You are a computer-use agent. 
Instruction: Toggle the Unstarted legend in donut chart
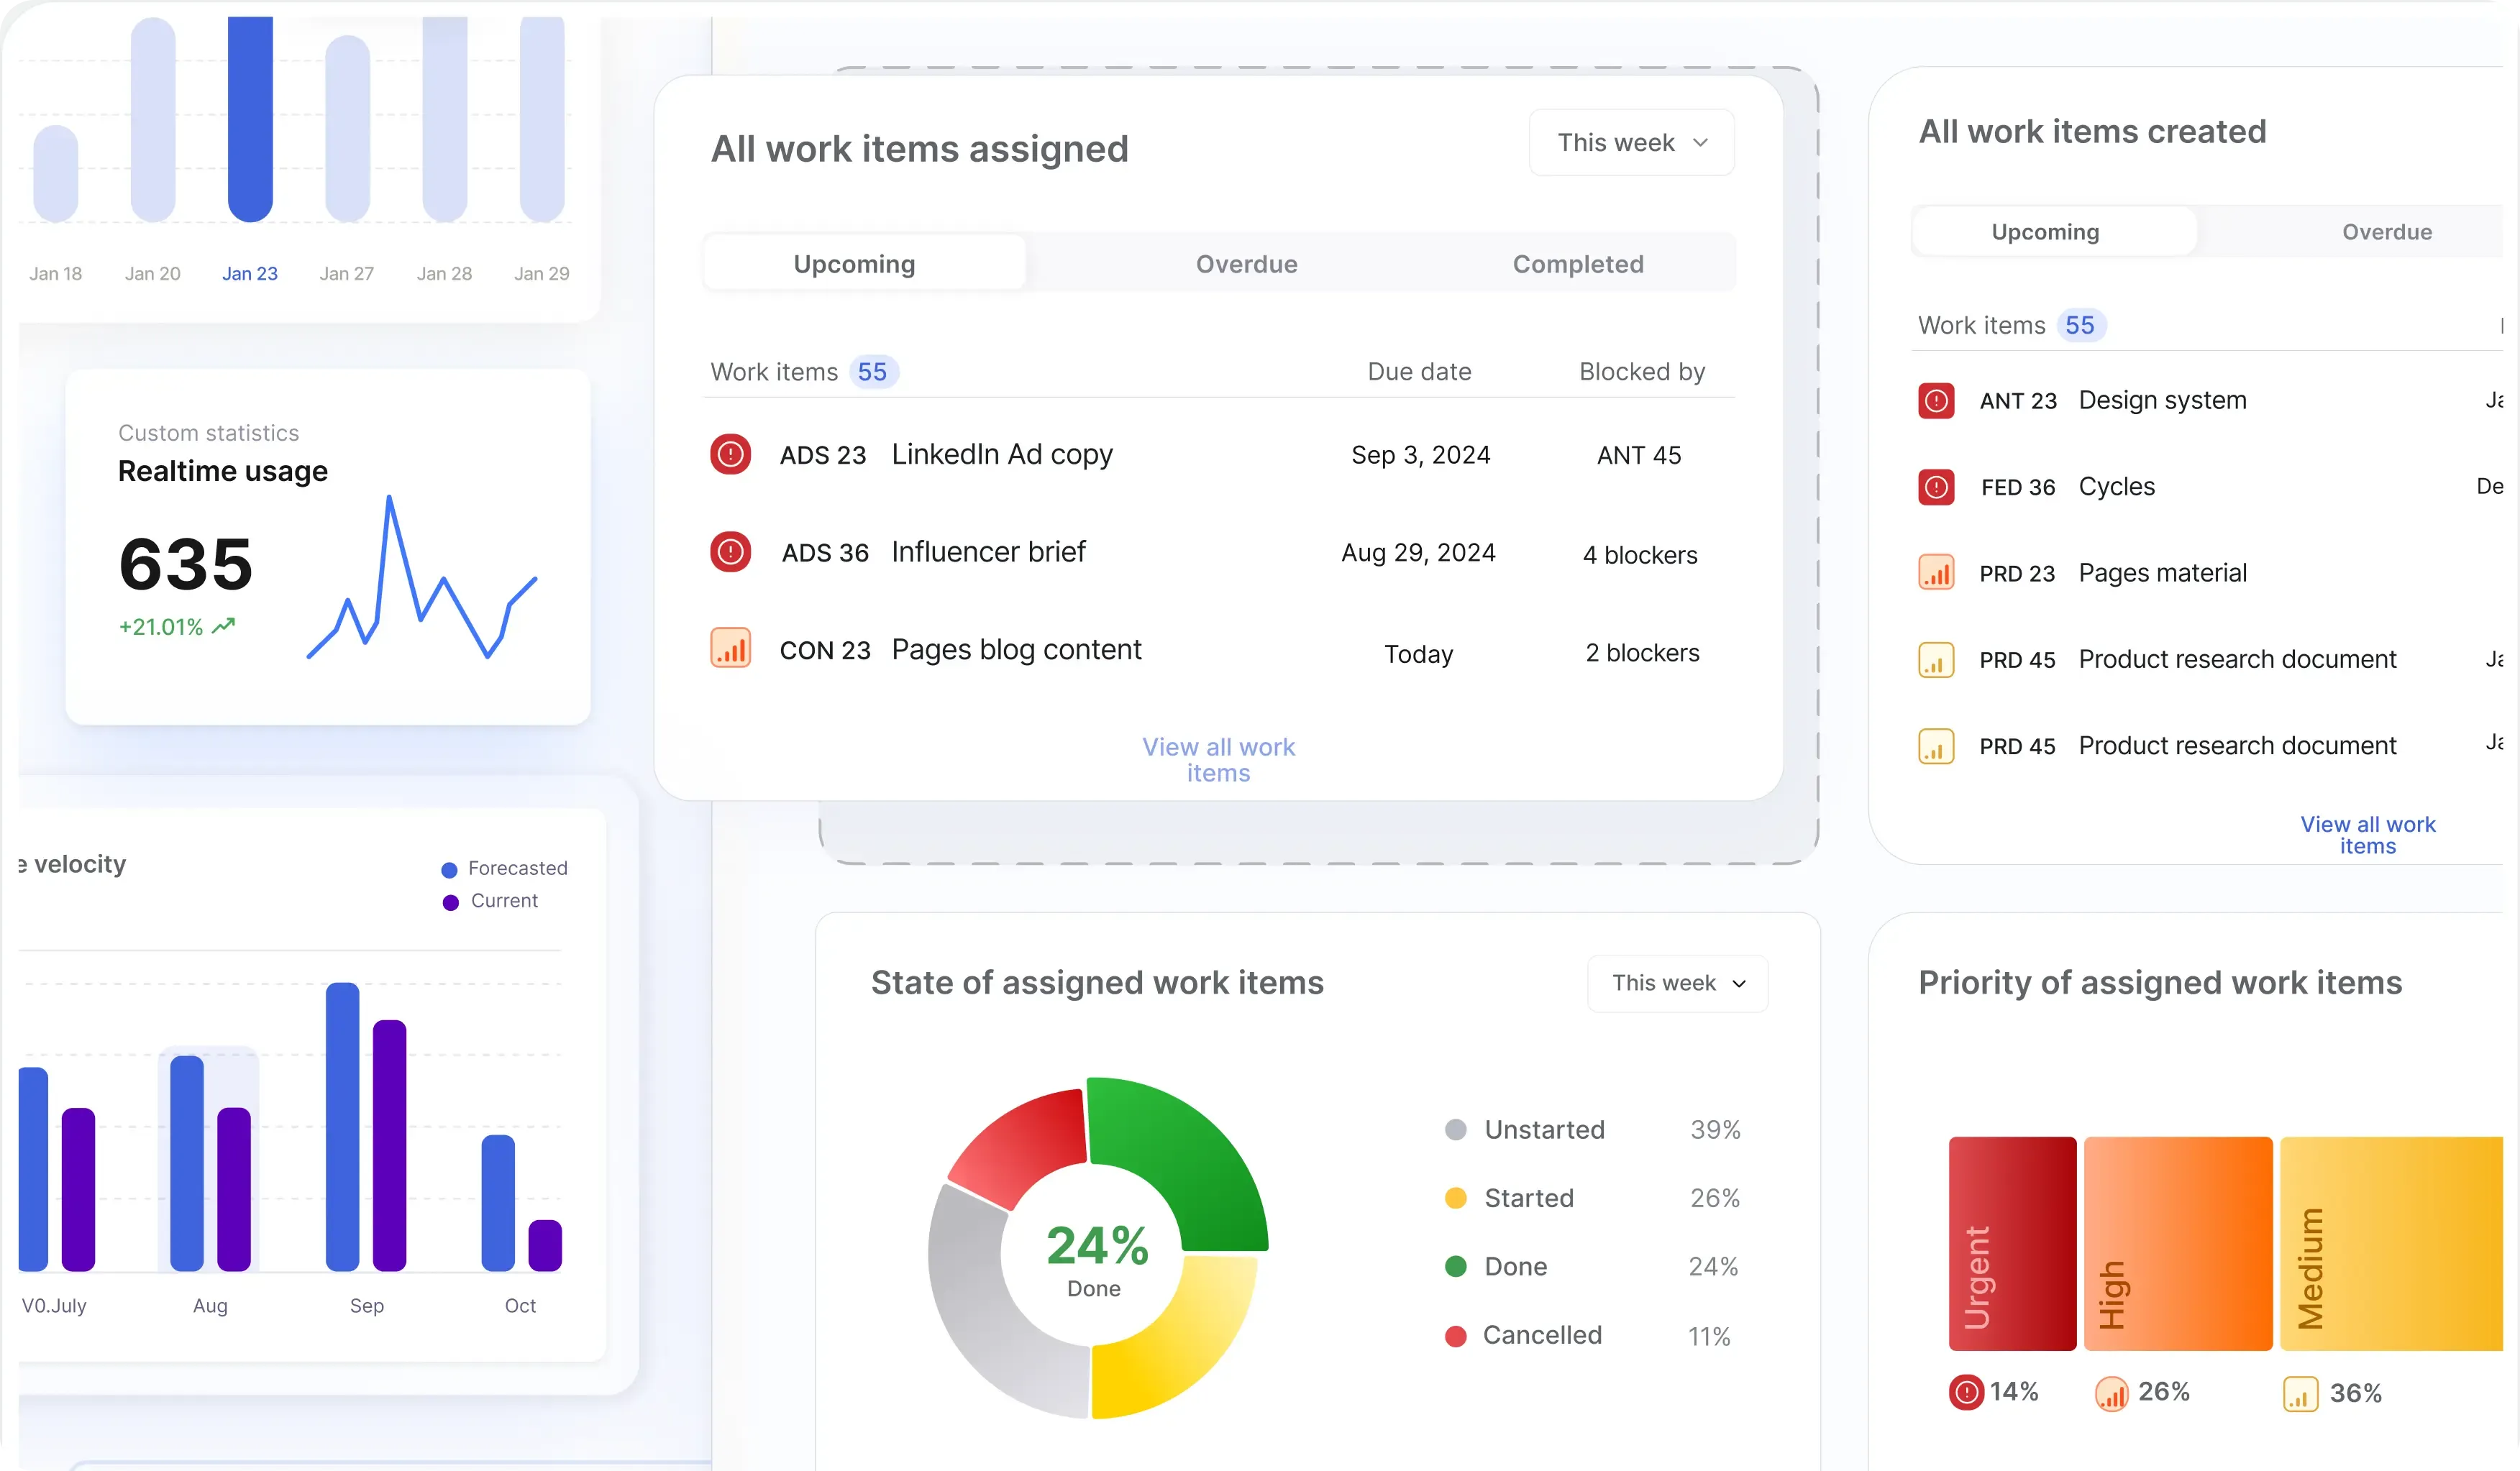tap(1456, 1130)
